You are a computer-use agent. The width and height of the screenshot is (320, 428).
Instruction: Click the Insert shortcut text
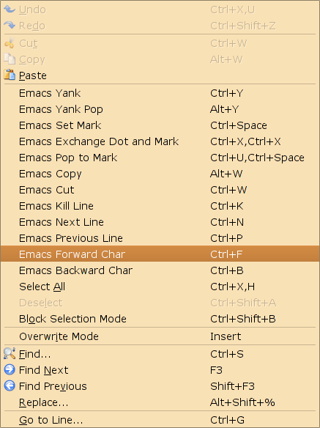pyautogui.click(x=226, y=336)
